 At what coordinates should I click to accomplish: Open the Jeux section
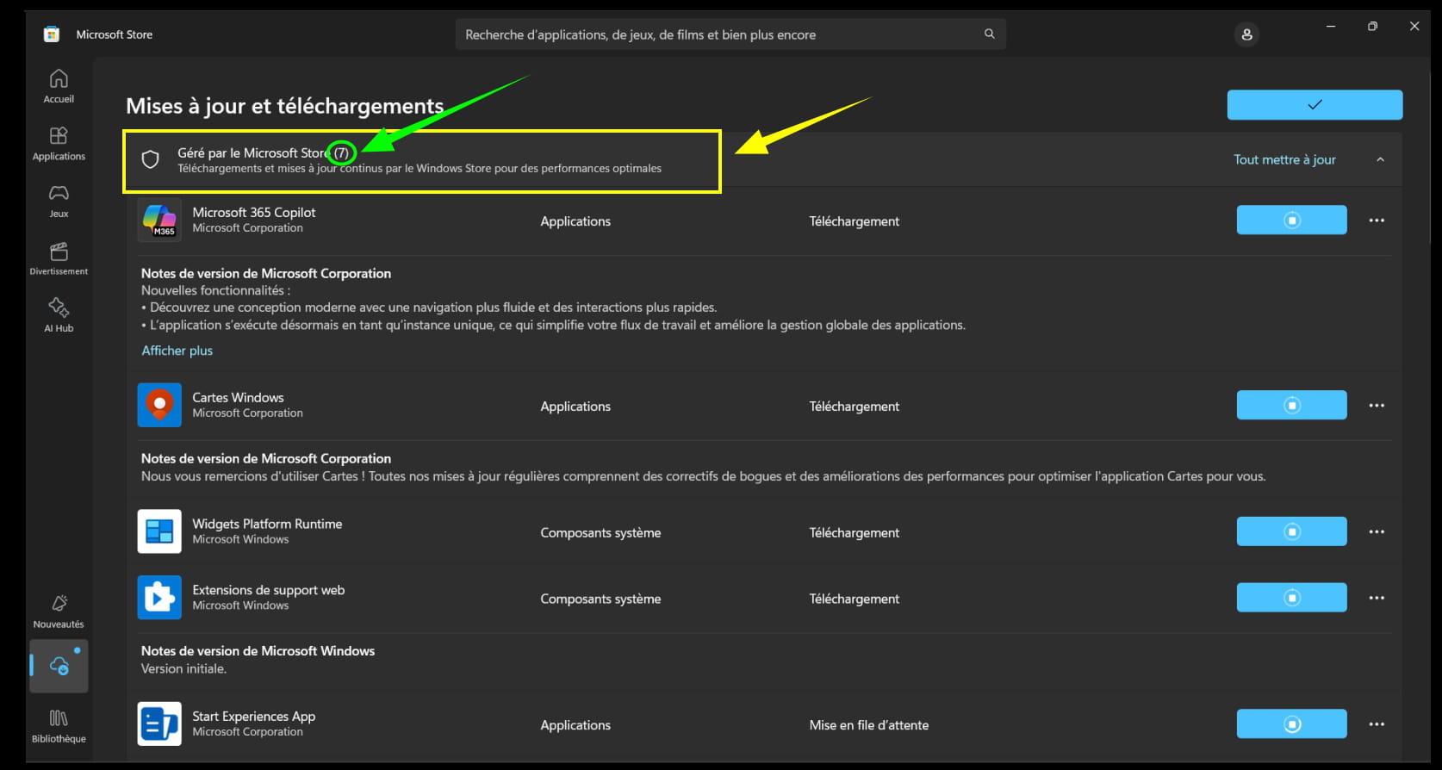[59, 201]
